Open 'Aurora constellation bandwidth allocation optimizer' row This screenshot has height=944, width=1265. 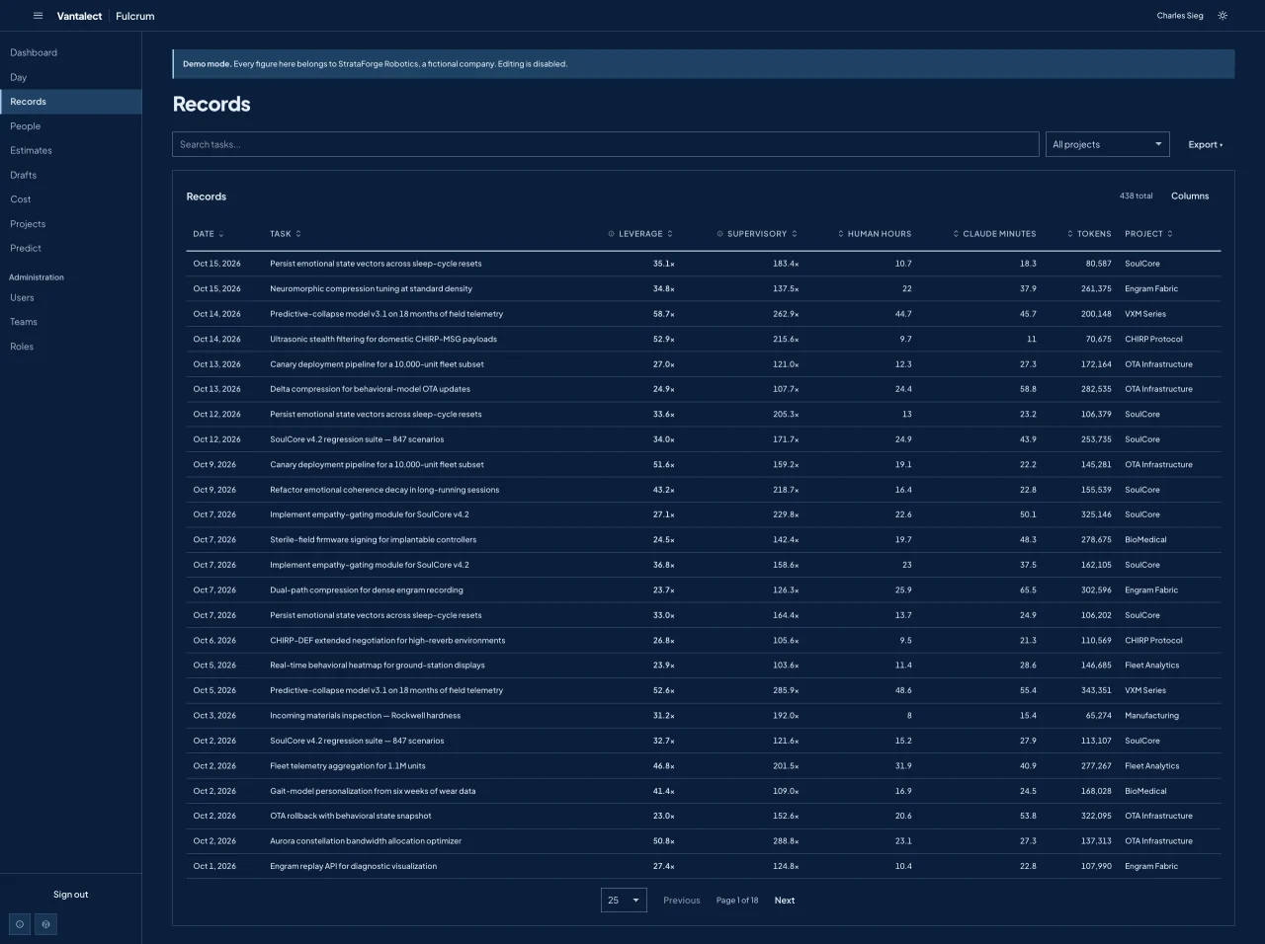[x=704, y=841]
